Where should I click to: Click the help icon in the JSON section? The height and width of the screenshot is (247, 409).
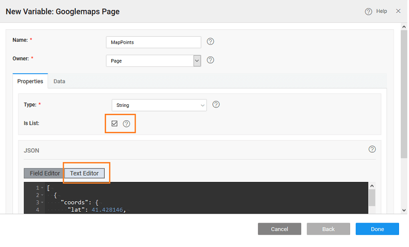click(x=372, y=149)
